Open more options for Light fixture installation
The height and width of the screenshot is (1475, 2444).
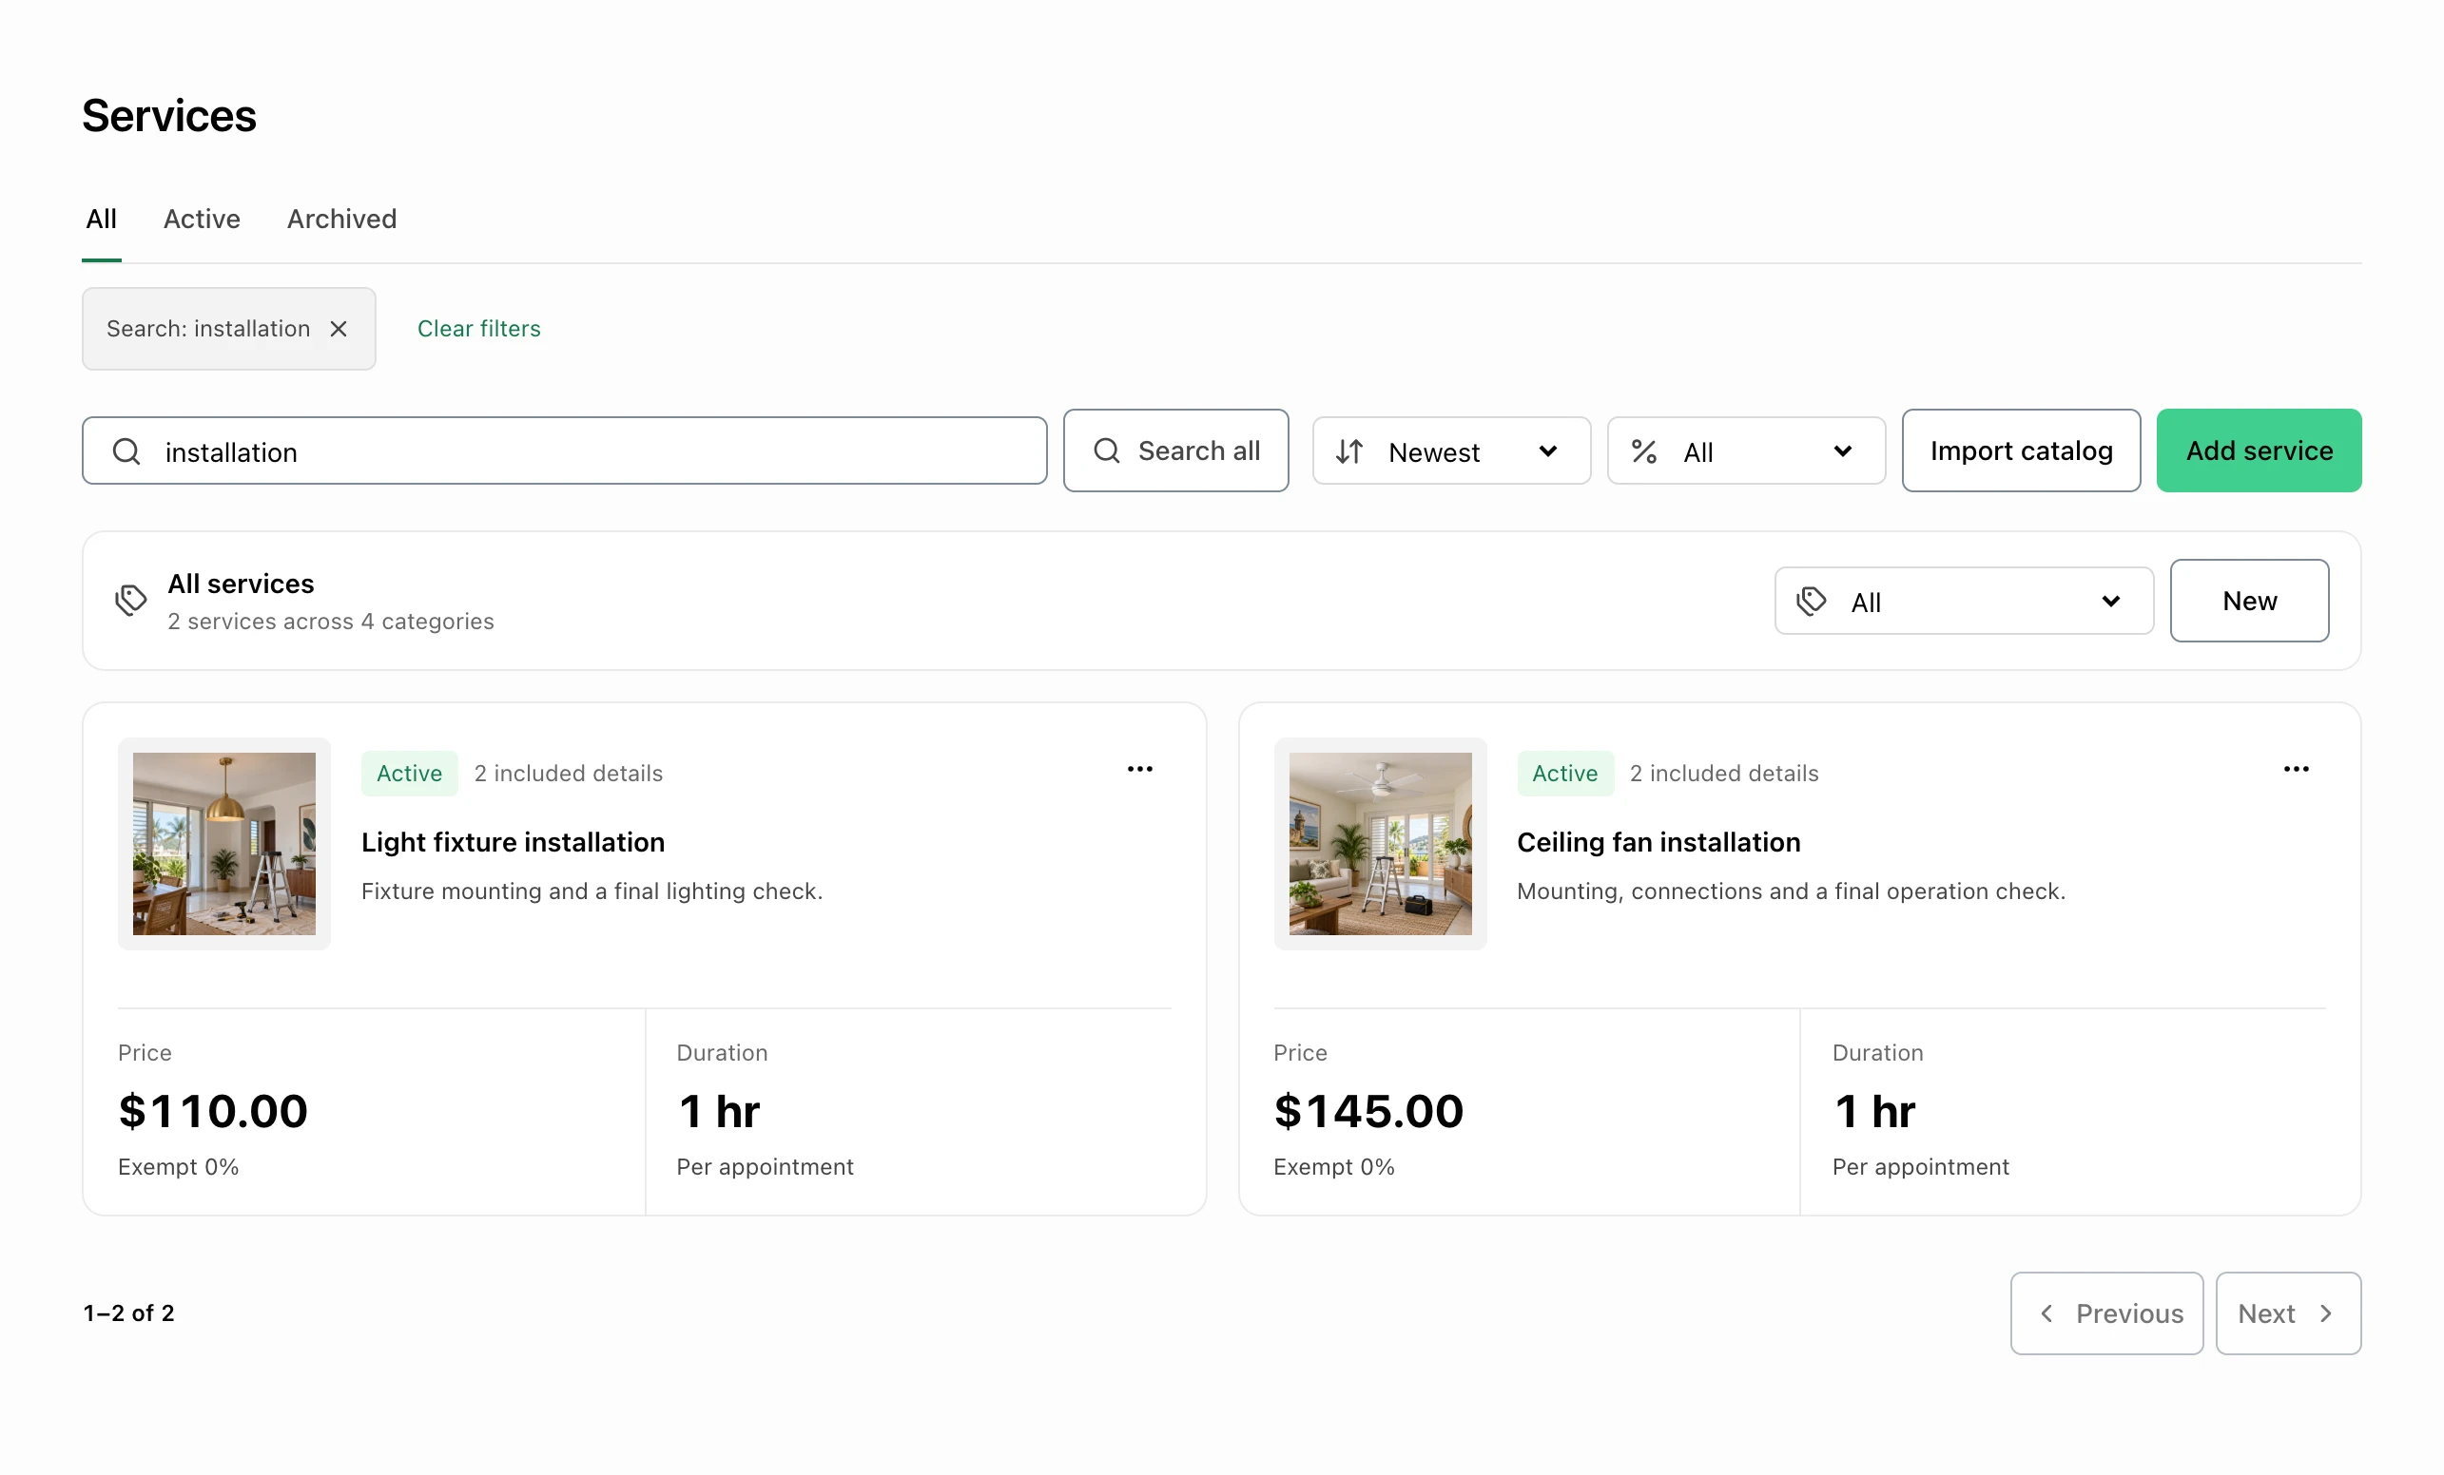click(1139, 769)
